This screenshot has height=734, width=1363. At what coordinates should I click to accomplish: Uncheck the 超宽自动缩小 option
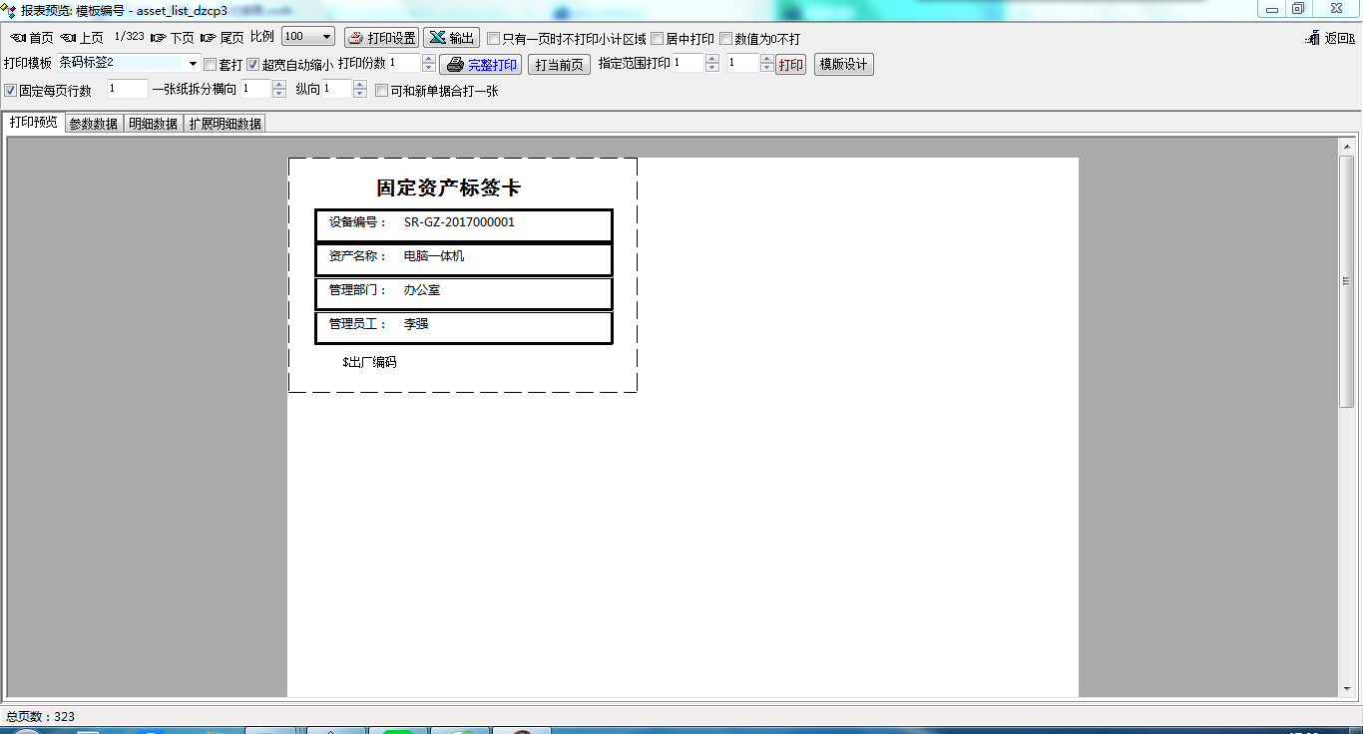253,65
